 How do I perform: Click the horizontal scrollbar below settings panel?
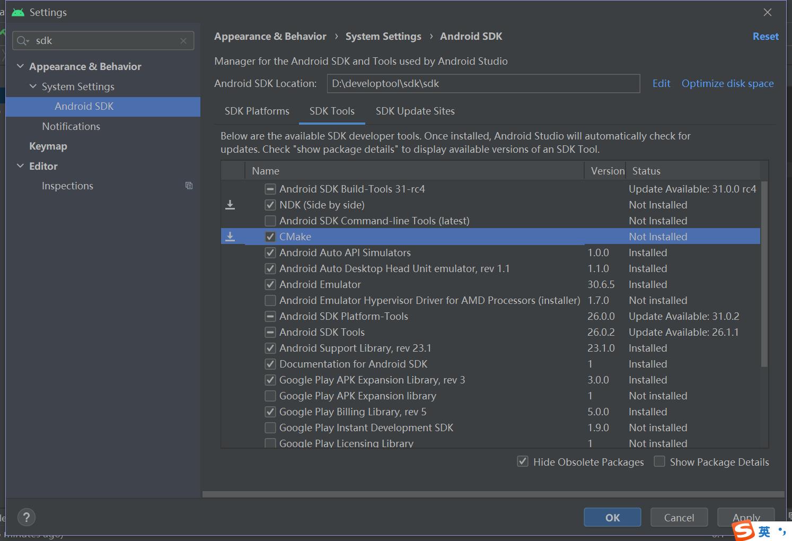493,494
